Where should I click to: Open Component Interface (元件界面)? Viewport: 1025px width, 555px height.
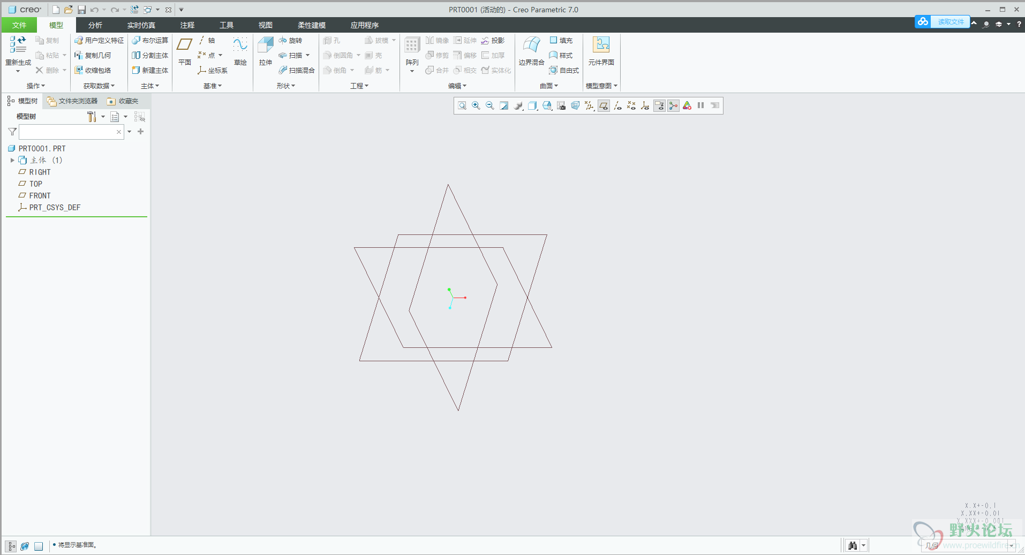point(601,52)
